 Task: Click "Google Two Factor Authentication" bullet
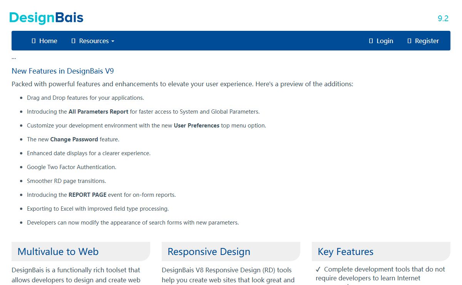72,167
